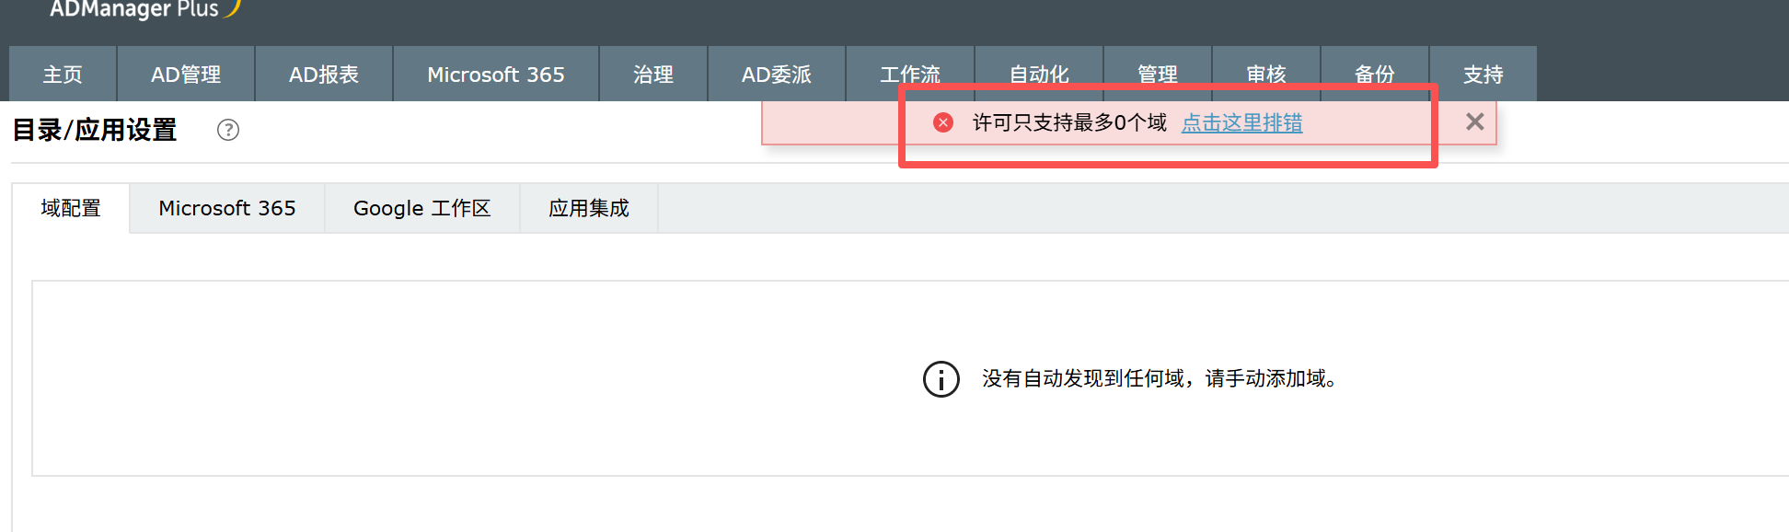Open the 自动化 menu
The image size is (1789, 532).
point(1039,73)
